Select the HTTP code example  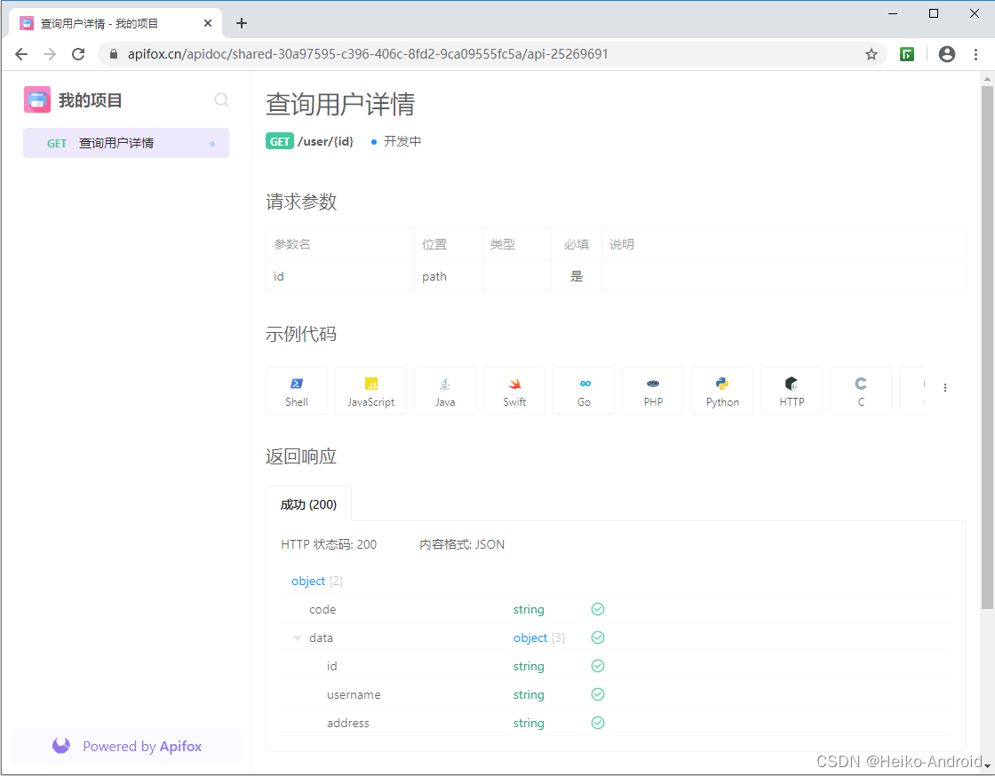point(792,391)
